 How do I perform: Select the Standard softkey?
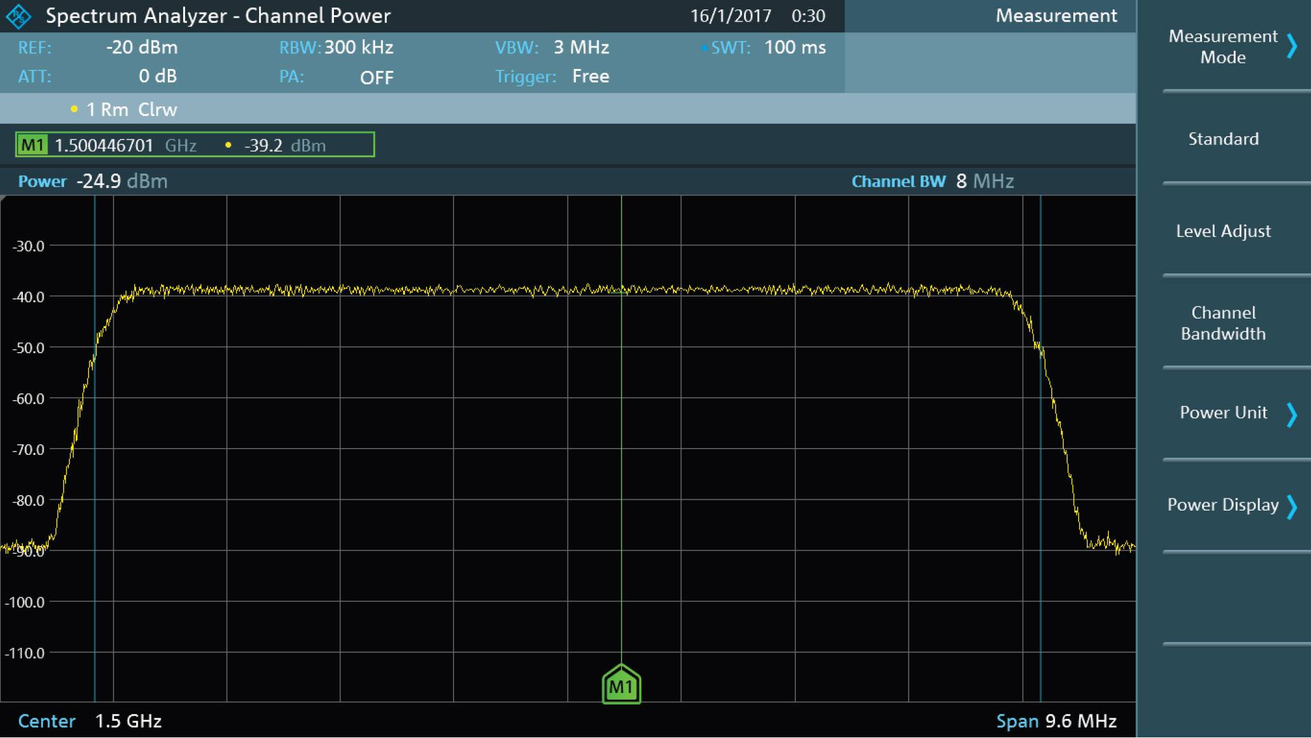[x=1222, y=139]
